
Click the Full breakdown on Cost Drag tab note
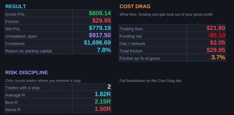pos(151,81)
